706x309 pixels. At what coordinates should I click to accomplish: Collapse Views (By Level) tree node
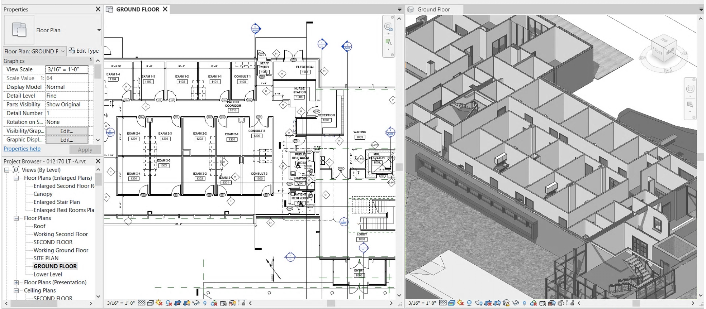coord(7,170)
